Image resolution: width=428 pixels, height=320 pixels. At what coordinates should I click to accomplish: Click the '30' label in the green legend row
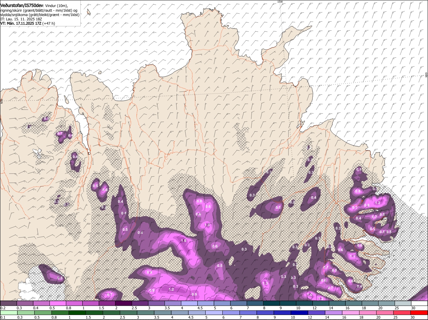412,317
